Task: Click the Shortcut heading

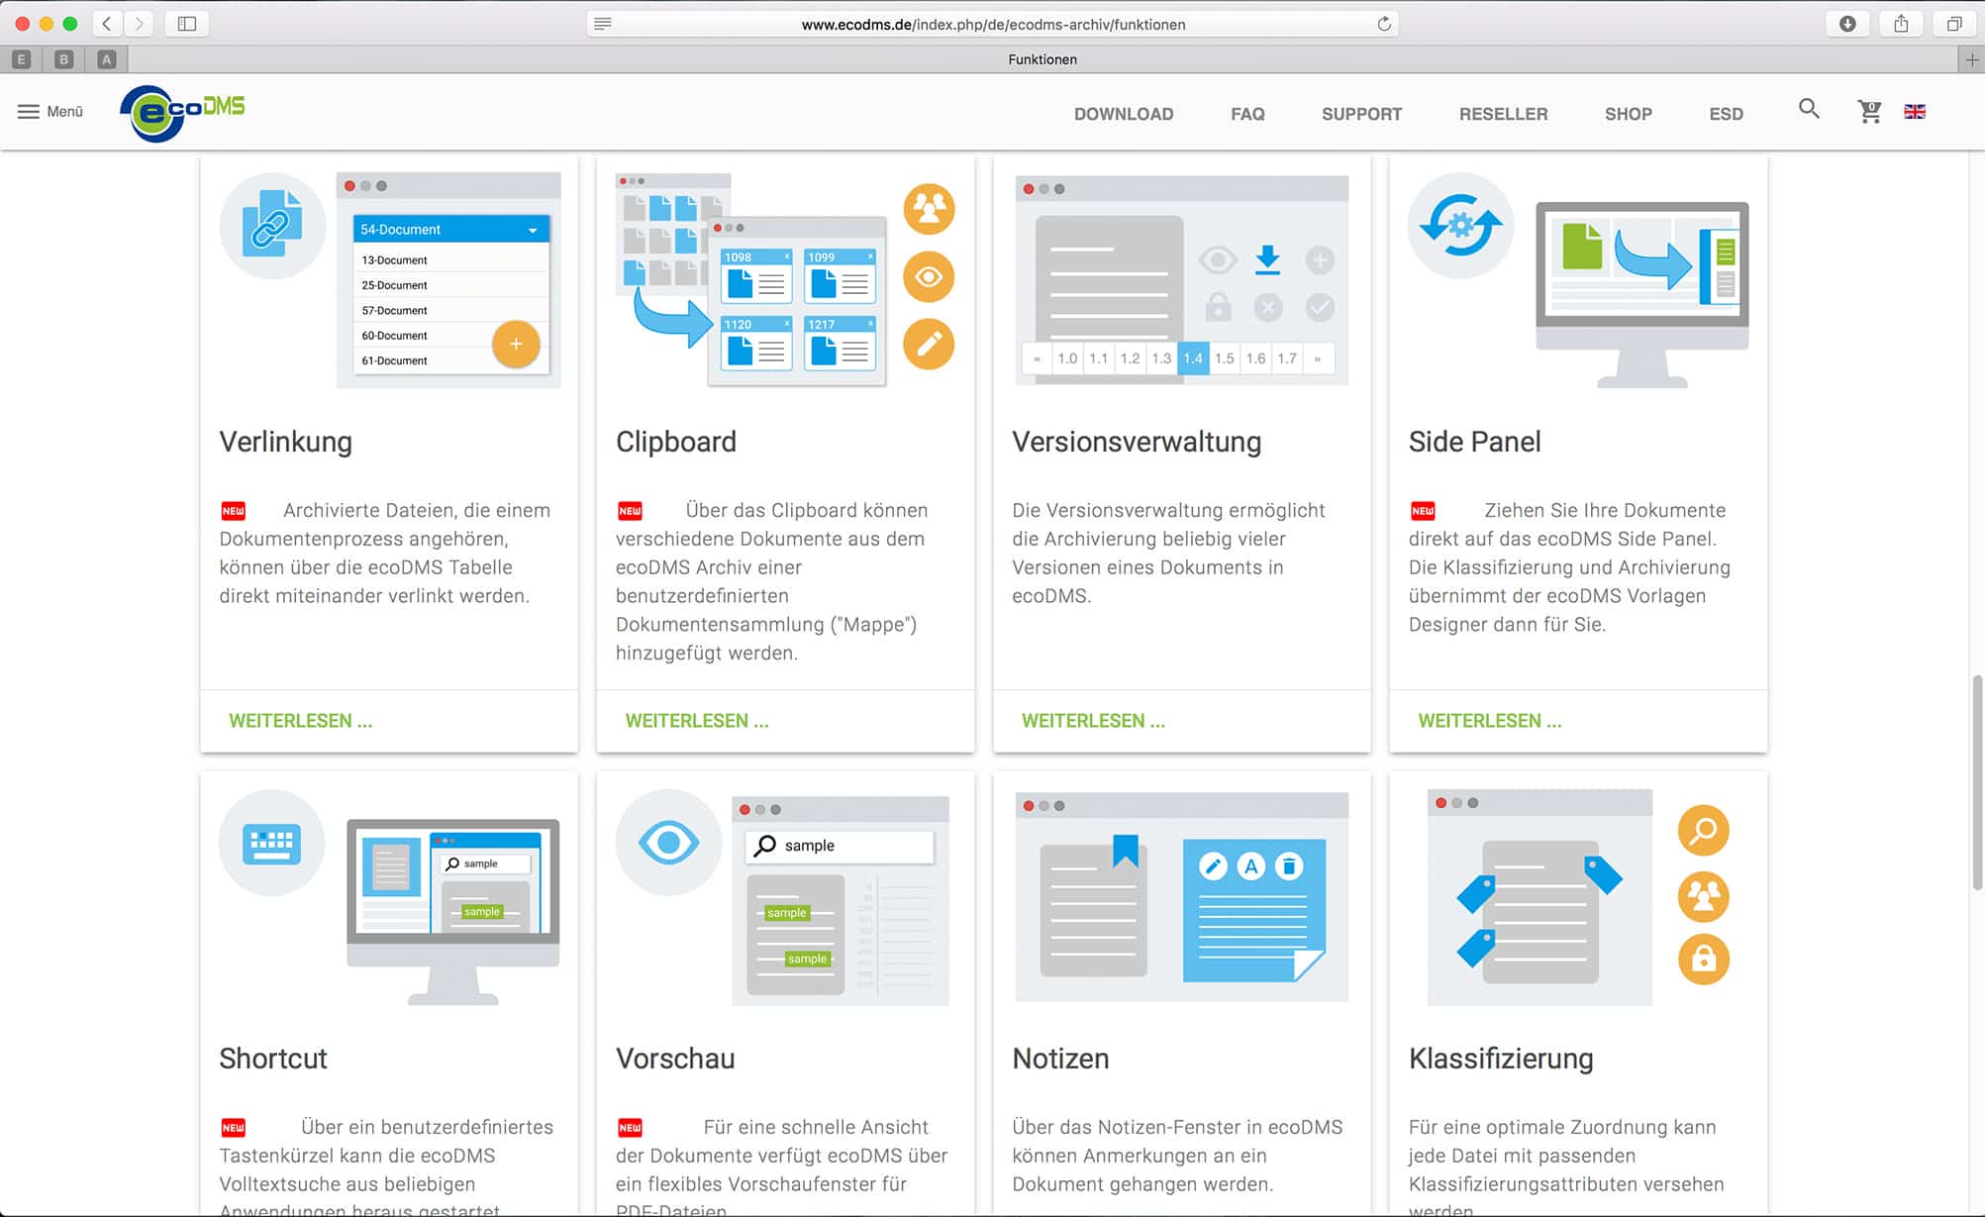Action: coord(273,1059)
